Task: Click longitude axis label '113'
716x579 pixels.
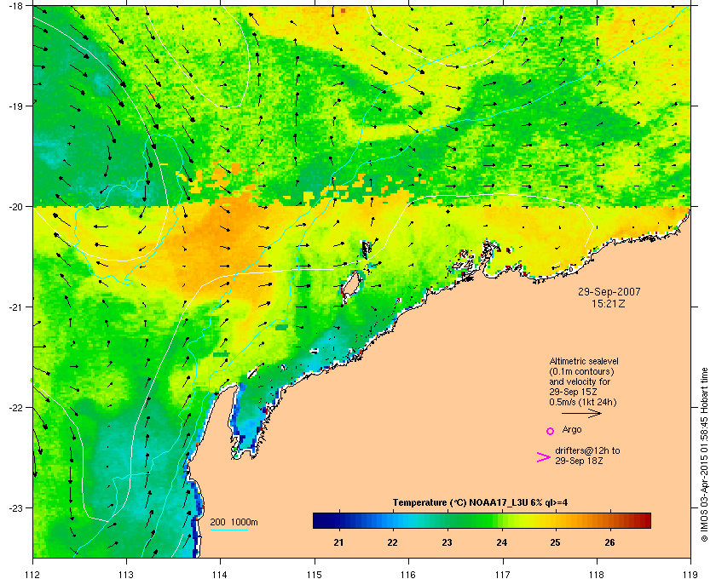Action: [x=126, y=574]
